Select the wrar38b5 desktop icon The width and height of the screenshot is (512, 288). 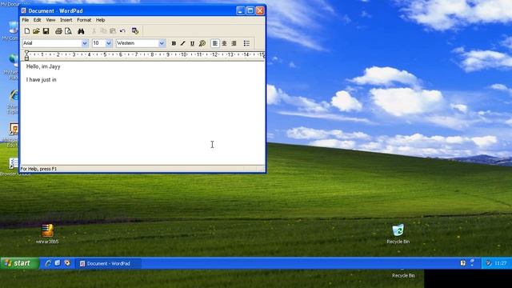coord(47,234)
